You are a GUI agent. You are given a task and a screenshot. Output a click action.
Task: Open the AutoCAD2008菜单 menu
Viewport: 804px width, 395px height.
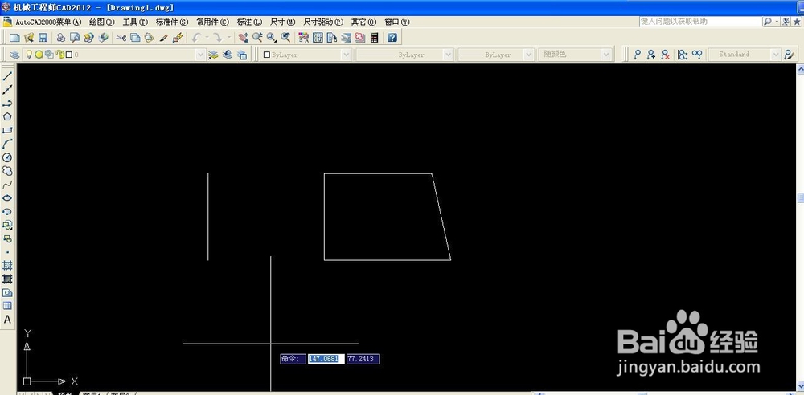coord(48,22)
